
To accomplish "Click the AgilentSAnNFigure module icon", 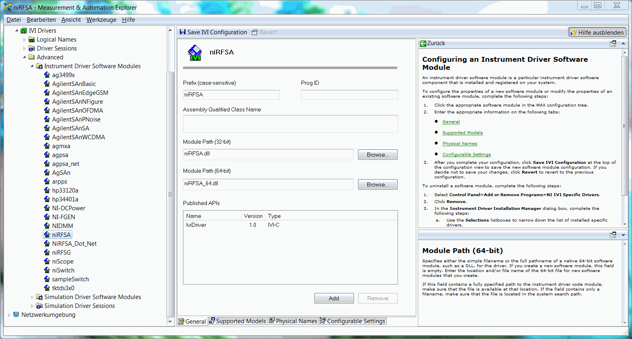I will point(47,102).
